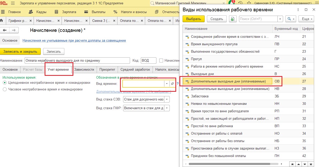Expand the Вид стажа СЗВ dropdown
The height and width of the screenshot is (167, 319).
167,99
